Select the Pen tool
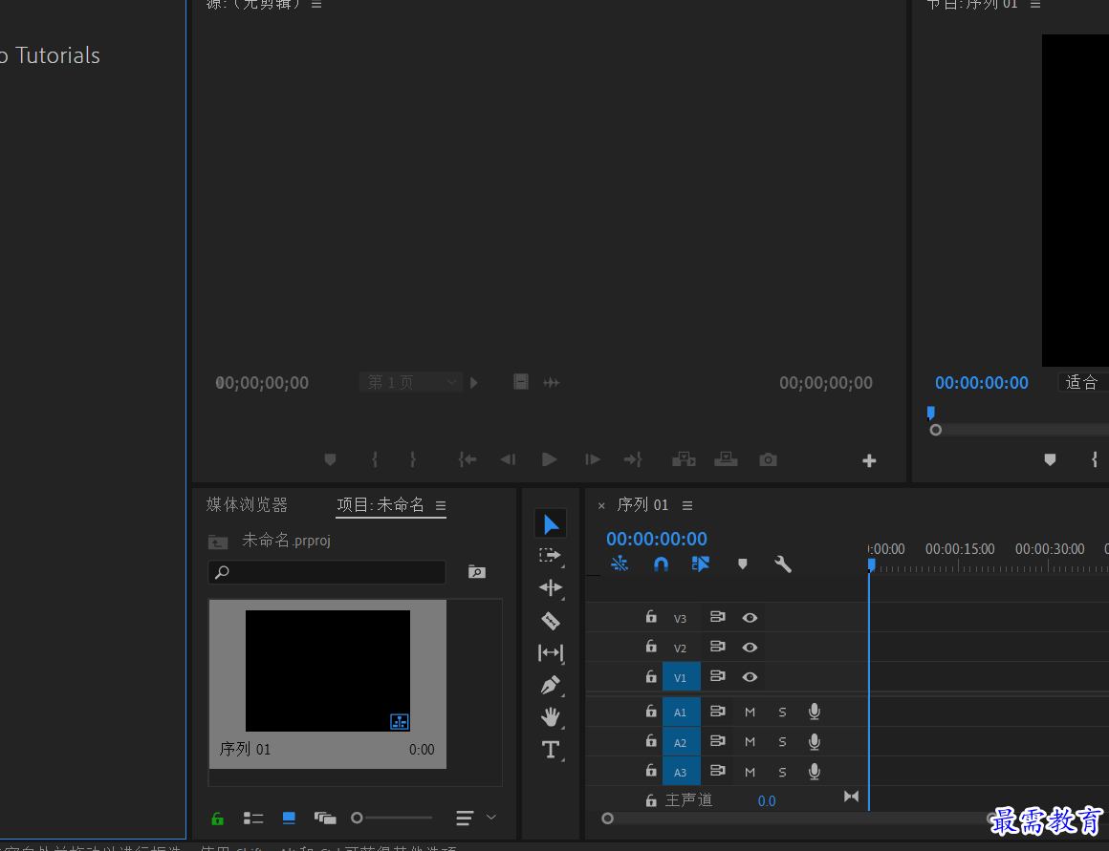The width and height of the screenshot is (1109, 851). 551,685
